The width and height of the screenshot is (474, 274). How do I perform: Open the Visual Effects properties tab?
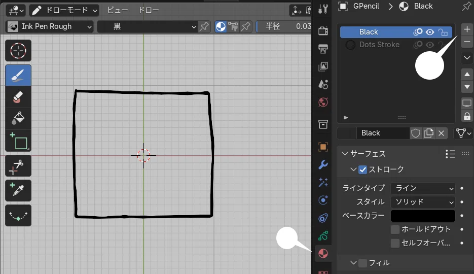323,182
